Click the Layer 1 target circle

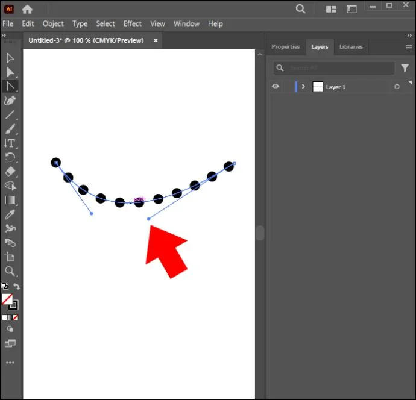397,87
